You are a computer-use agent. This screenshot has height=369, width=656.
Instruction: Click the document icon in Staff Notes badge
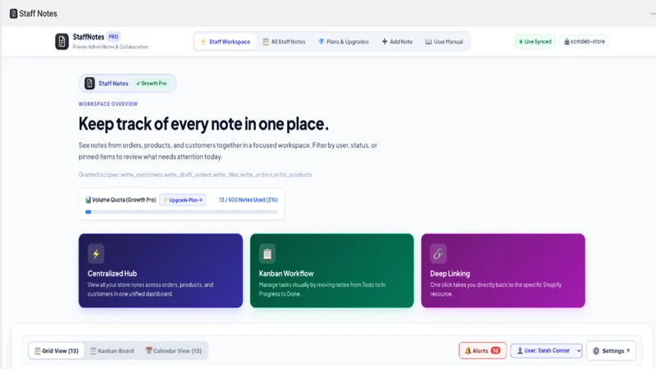(x=89, y=84)
